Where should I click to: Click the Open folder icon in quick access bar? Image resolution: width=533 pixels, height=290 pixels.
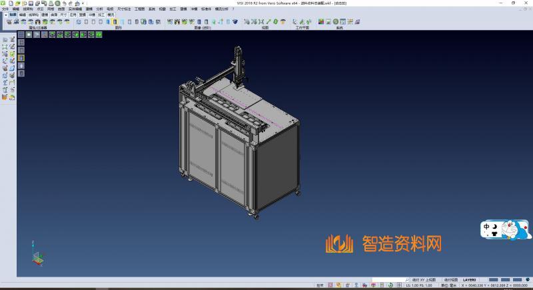coord(16,3)
